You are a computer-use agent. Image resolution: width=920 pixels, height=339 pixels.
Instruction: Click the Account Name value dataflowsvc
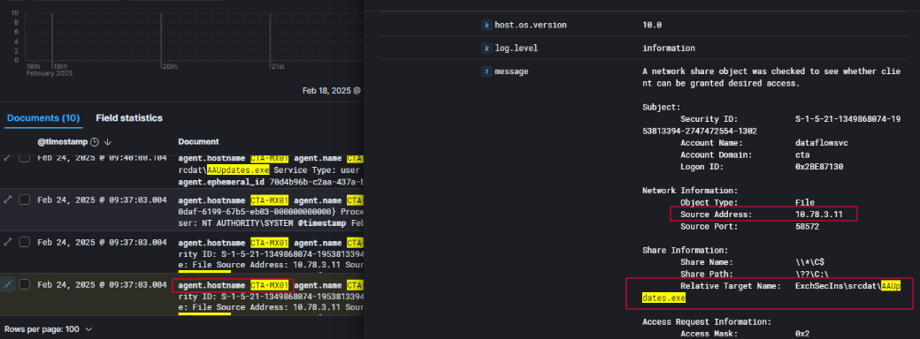pyautogui.click(x=822, y=143)
